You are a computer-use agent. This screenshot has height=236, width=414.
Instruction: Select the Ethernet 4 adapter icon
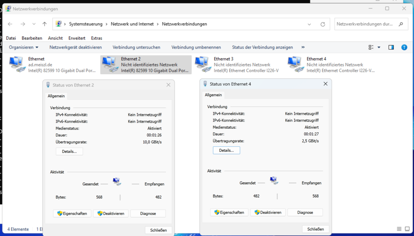(296, 64)
